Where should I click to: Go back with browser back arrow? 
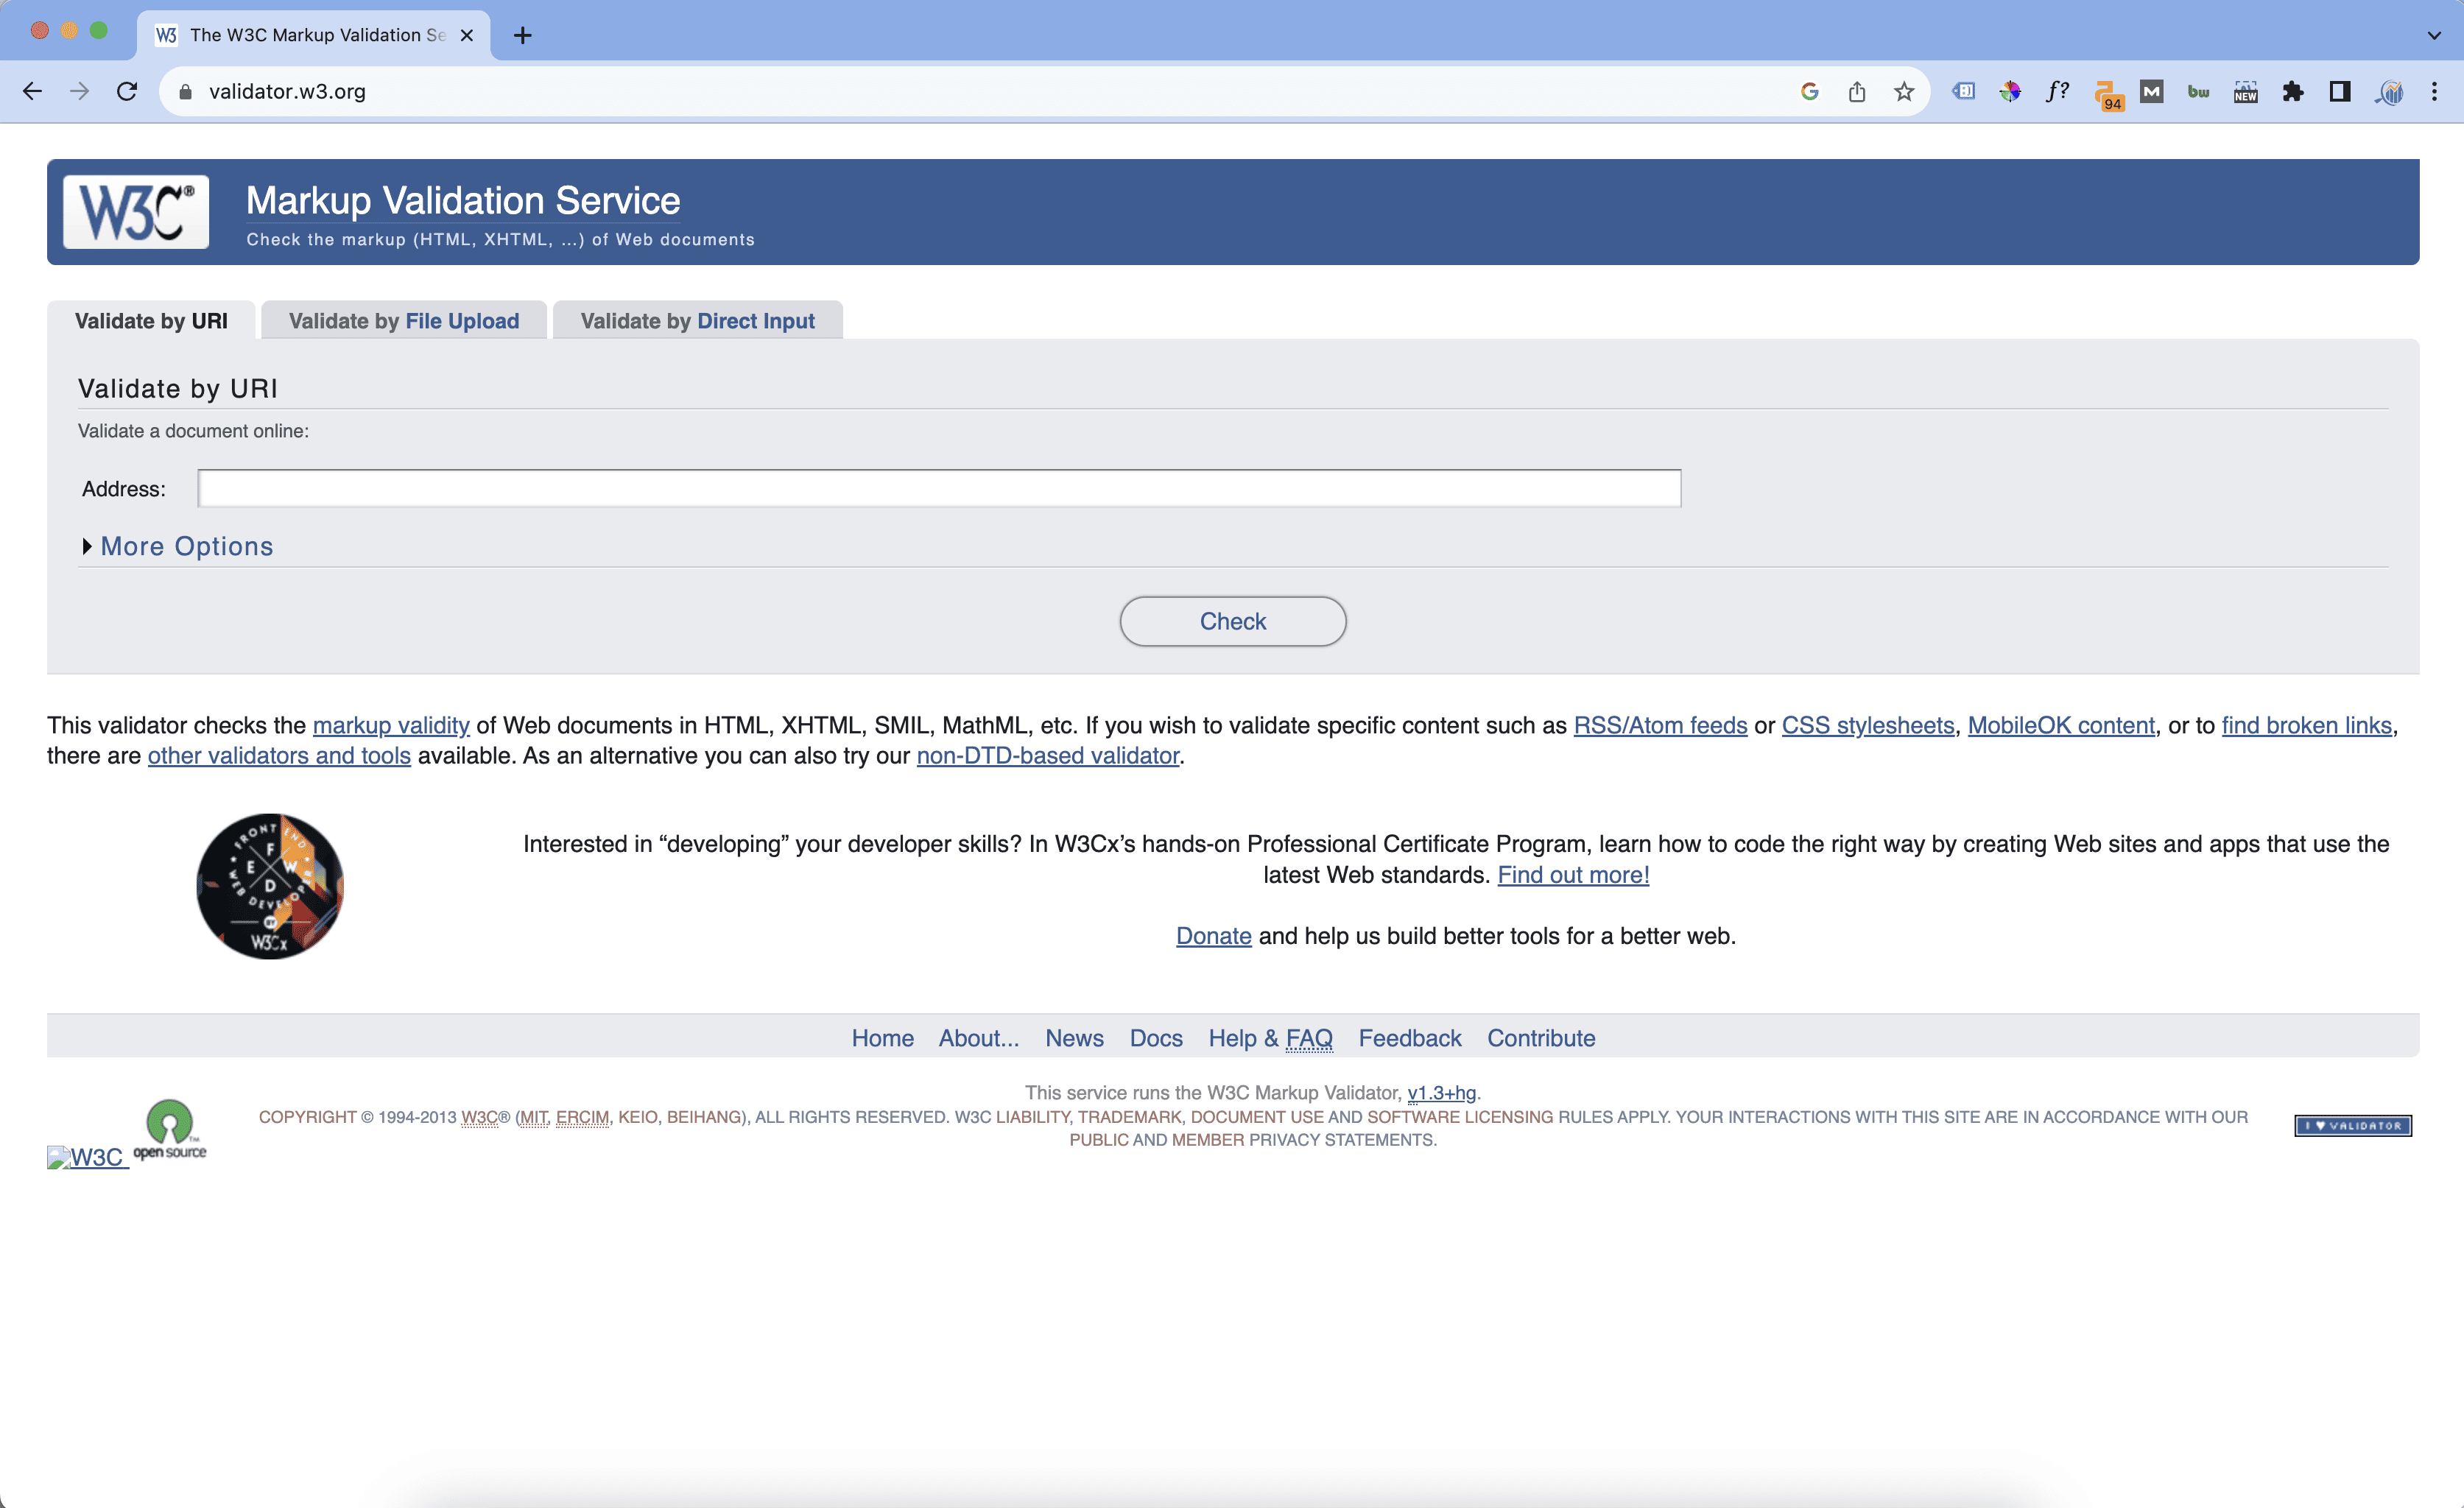pos(32,92)
